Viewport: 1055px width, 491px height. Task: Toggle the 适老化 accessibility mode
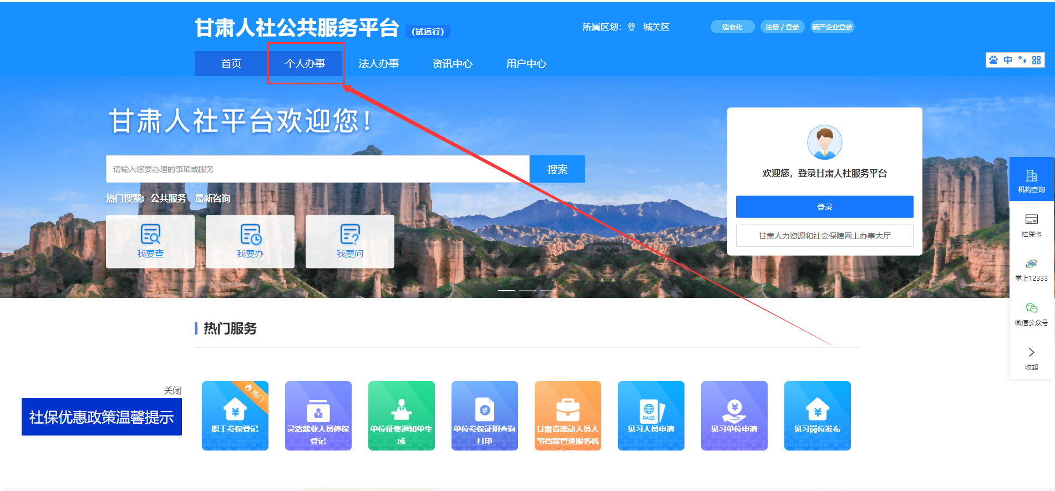pos(732,27)
